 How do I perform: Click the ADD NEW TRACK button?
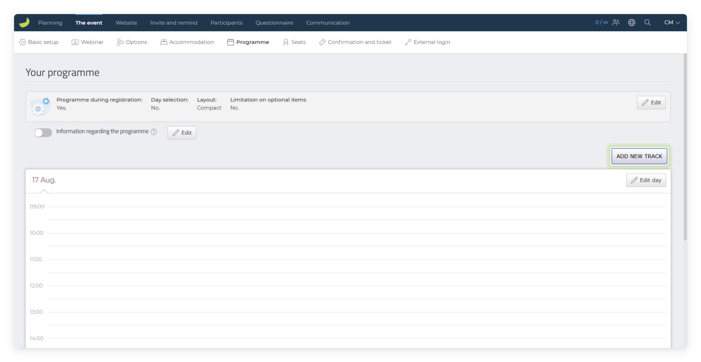[x=639, y=156]
